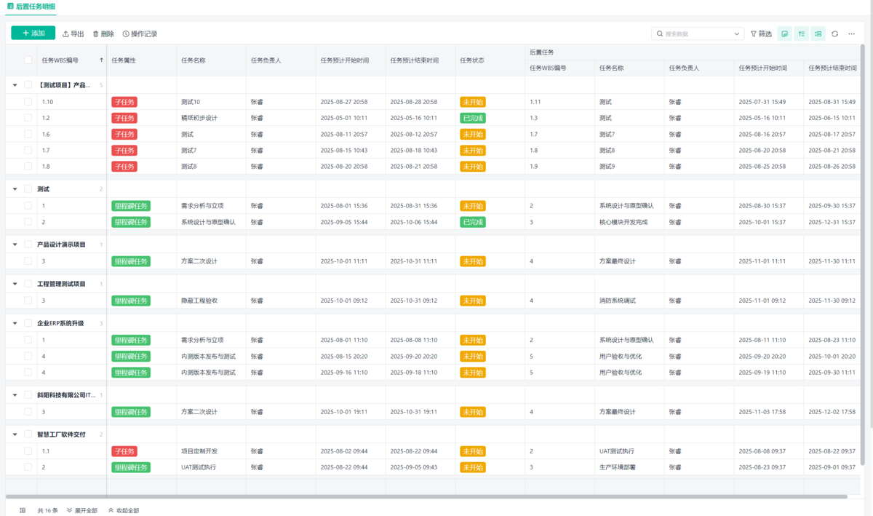873x516 pixels.
Task: Open 操作记录 operation history
Action: tap(140, 33)
